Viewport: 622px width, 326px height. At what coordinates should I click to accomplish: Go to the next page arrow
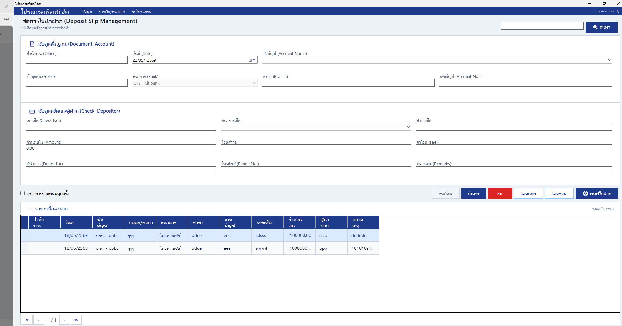[65, 320]
